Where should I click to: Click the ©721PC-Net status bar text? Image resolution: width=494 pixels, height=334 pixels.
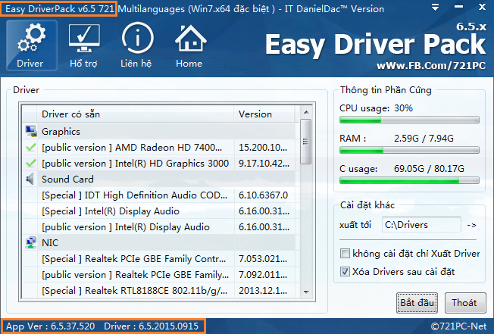click(458, 326)
